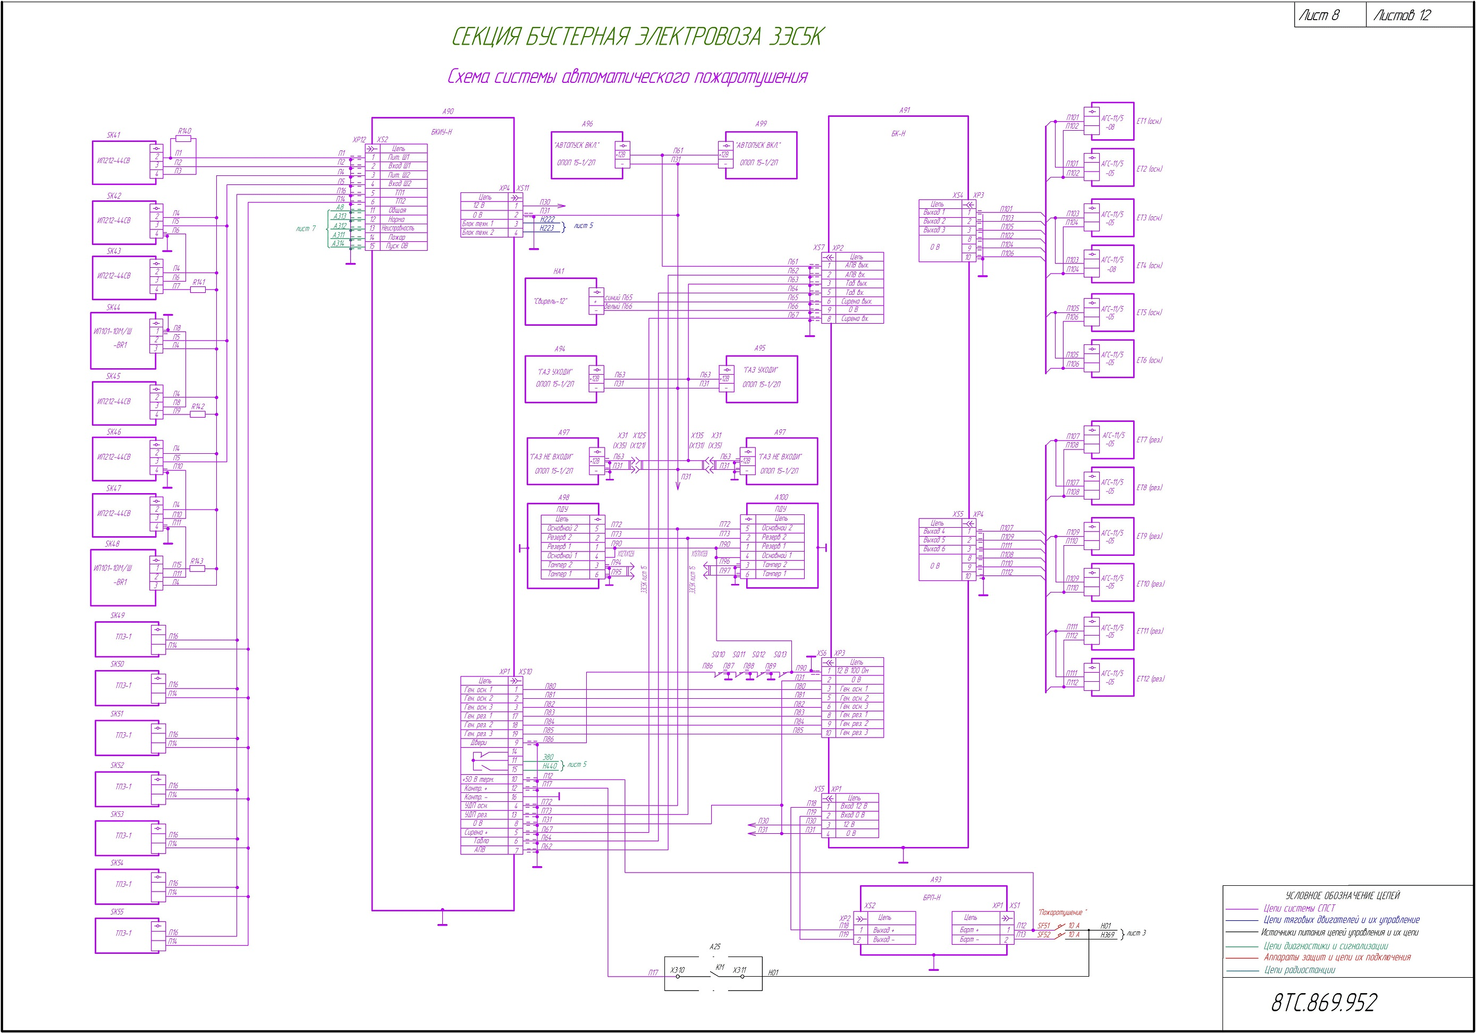Select the SF52 breaker label
The image size is (1476, 1033).
(x=1043, y=935)
